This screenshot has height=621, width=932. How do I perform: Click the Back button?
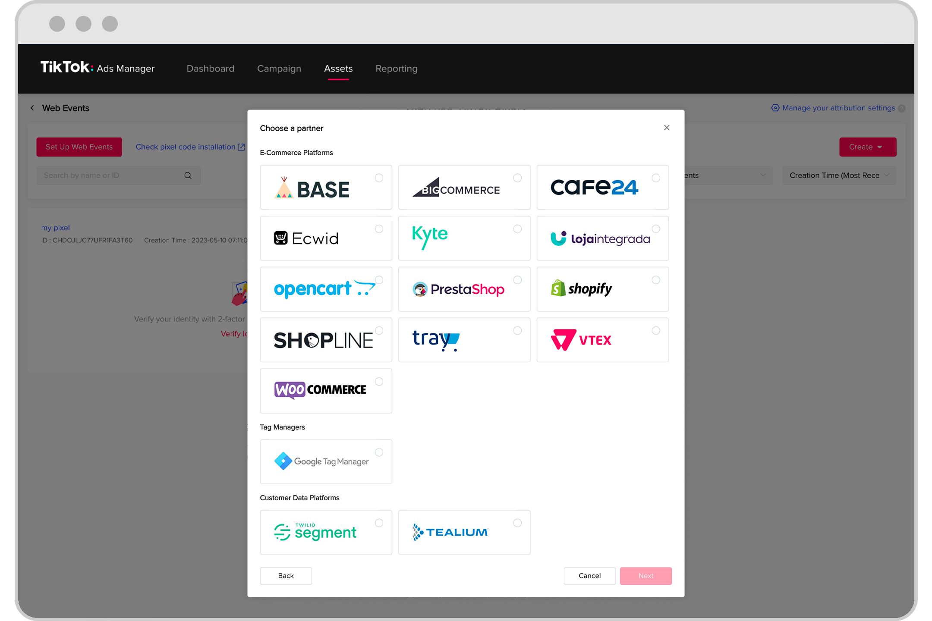tap(286, 576)
